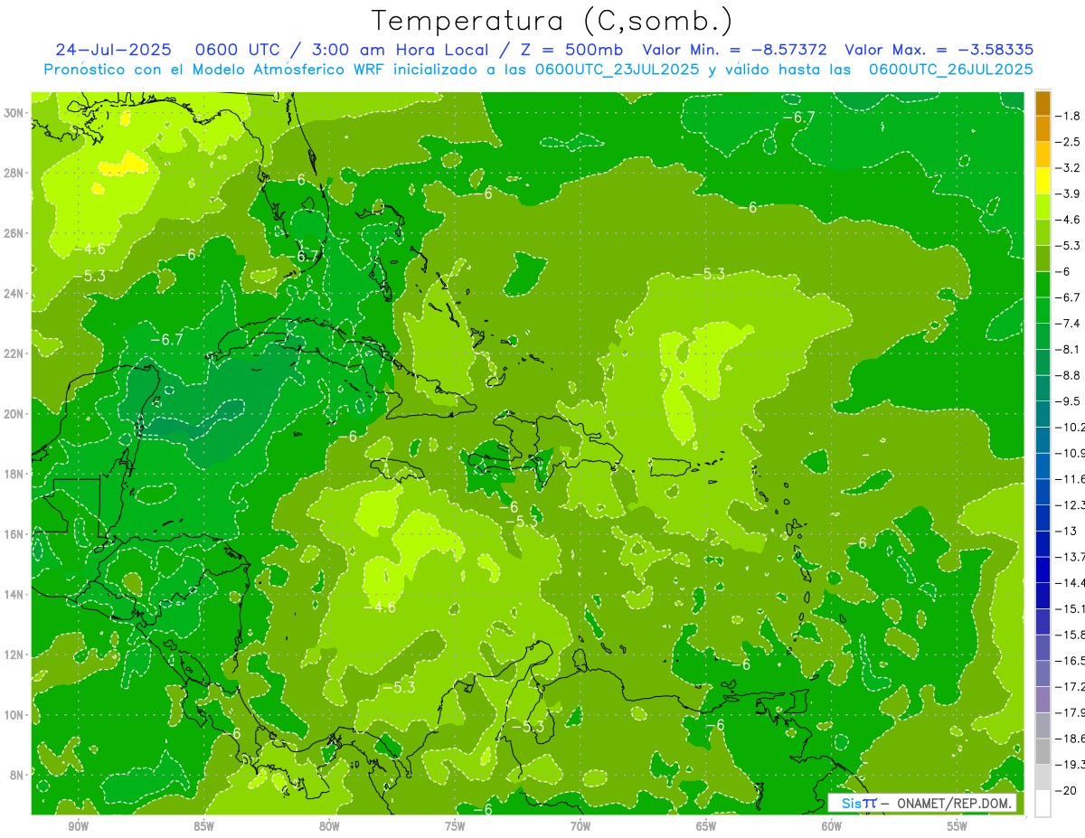Image resolution: width=1085 pixels, height=838 pixels.
Task: Click the initialization time "0600UTC_23JUL2025"
Action: 617,69
